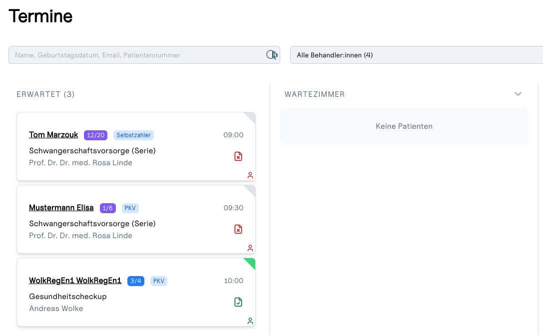This screenshot has height=335, width=543.
Task: Click red document icon on Tom Marzouk card
Action: click(238, 156)
